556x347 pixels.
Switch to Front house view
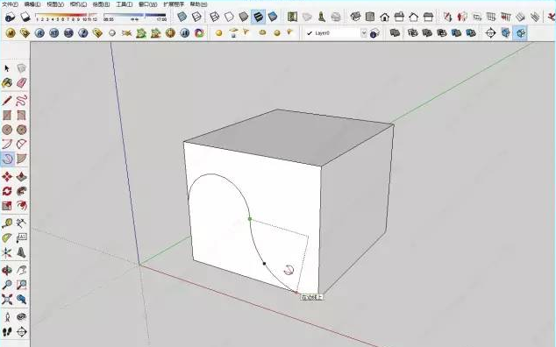click(384, 17)
